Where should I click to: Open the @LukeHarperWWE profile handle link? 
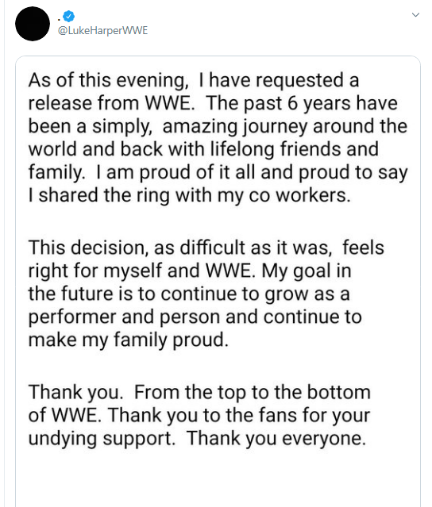(x=102, y=30)
